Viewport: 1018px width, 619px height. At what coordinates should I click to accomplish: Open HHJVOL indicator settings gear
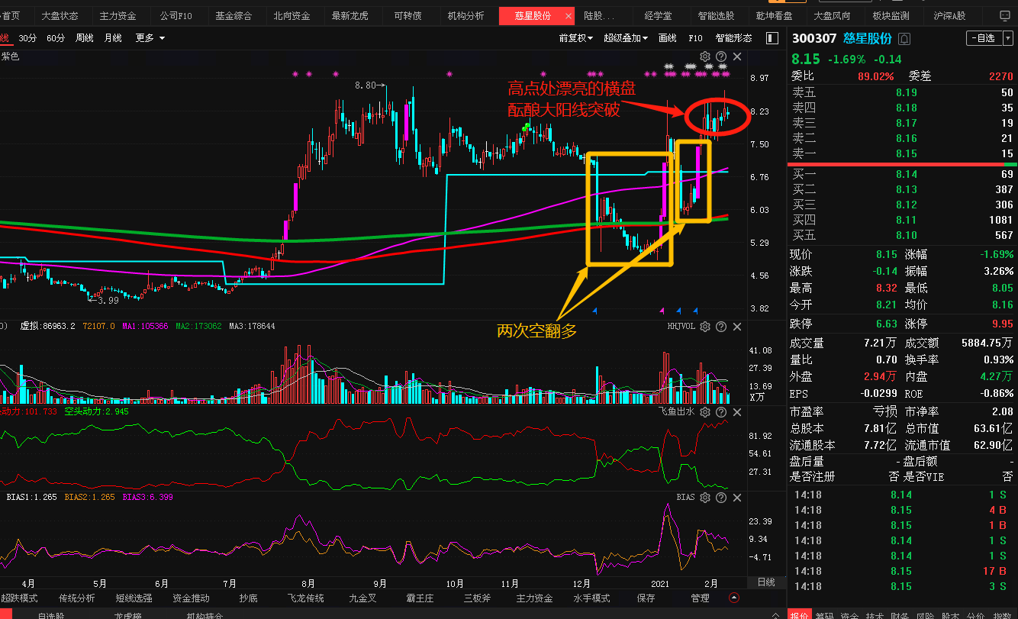point(705,327)
